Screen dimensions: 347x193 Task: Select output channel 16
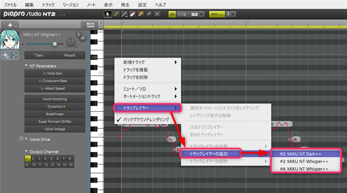click(x=71, y=164)
